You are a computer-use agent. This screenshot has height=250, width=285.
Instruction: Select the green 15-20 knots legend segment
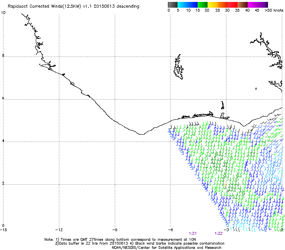(x=203, y=5)
